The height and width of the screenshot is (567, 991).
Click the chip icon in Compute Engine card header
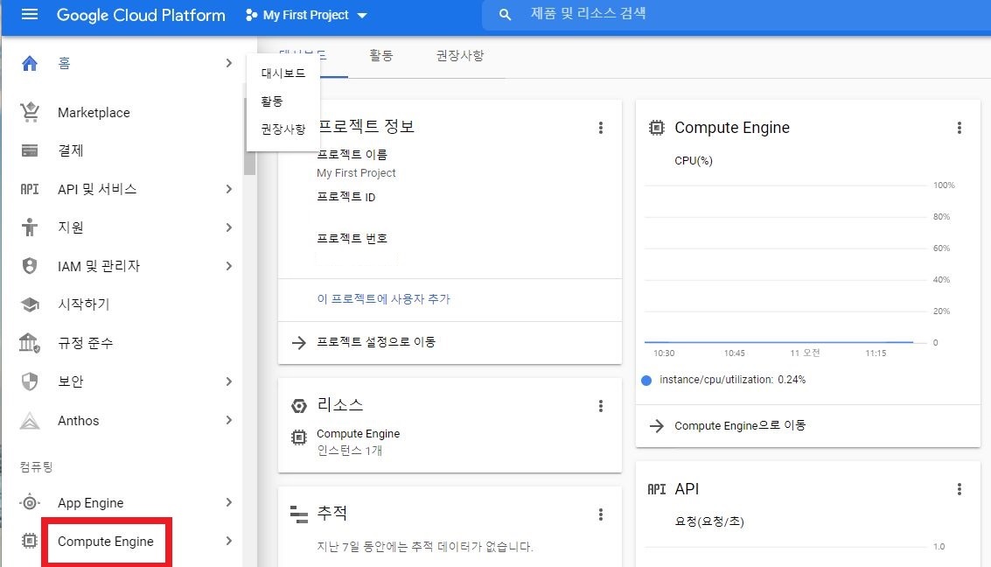657,128
